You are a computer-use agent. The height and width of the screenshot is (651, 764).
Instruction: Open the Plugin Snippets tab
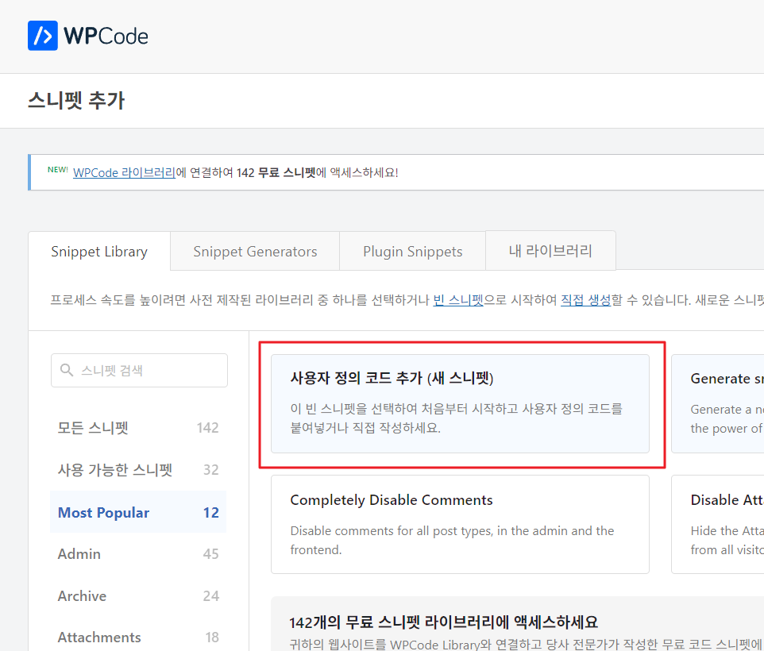412,252
